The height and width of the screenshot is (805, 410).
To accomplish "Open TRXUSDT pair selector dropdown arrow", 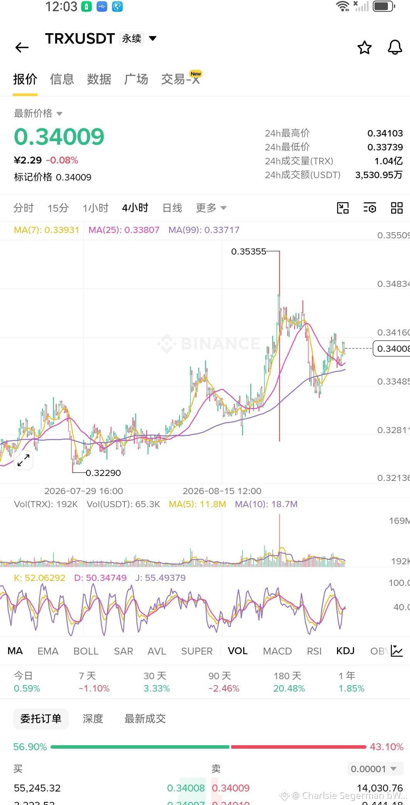I will click(x=153, y=38).
